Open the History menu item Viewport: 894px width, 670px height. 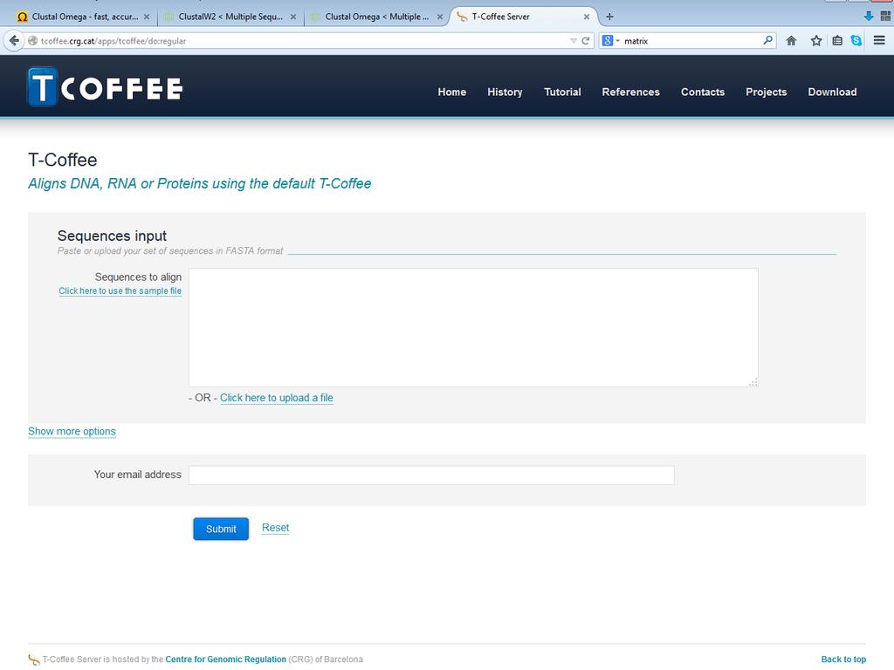click(505, 92)
